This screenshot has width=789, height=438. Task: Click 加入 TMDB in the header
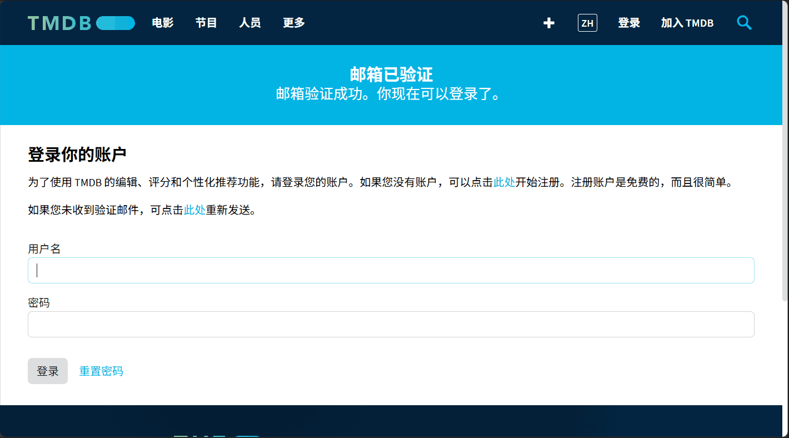pyautogui.click(x=687, y=23)
